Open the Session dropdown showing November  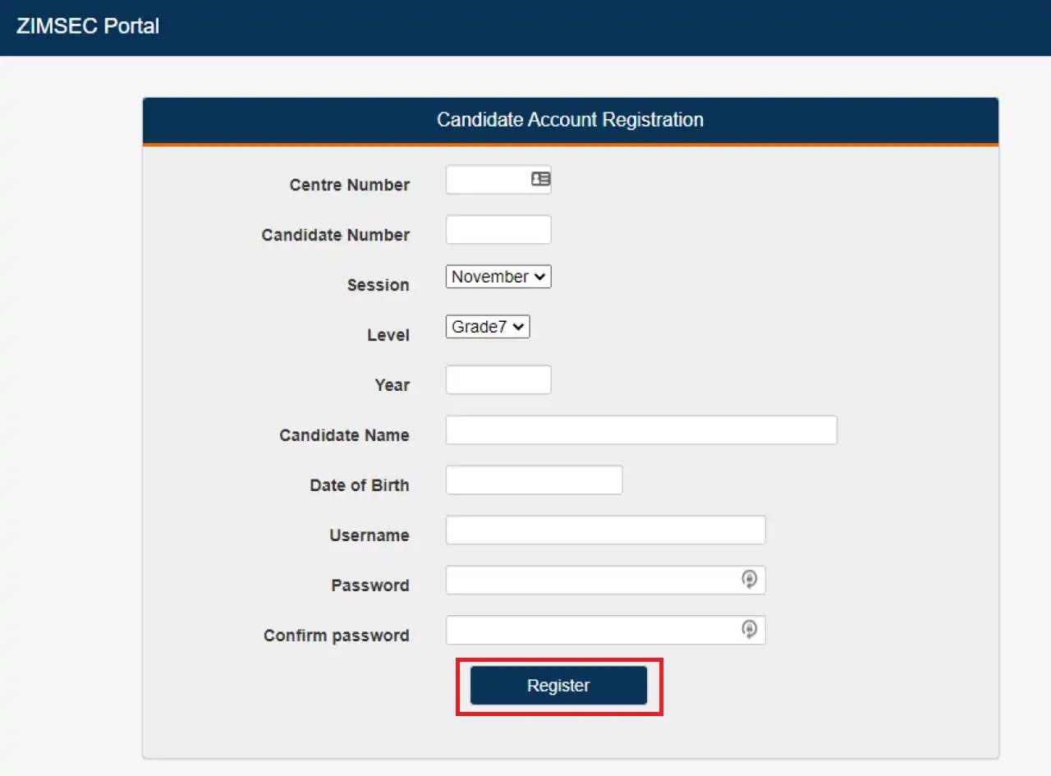click(498, 277)
